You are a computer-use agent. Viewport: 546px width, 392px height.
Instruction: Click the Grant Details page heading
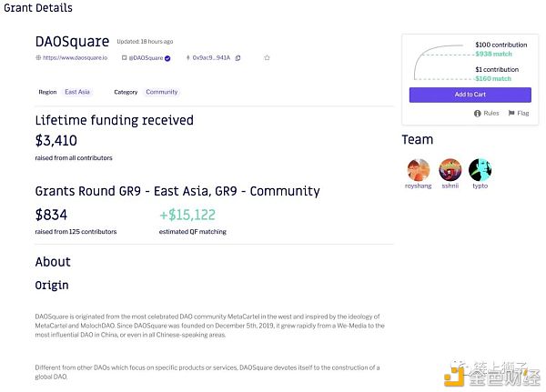point(38,8)
